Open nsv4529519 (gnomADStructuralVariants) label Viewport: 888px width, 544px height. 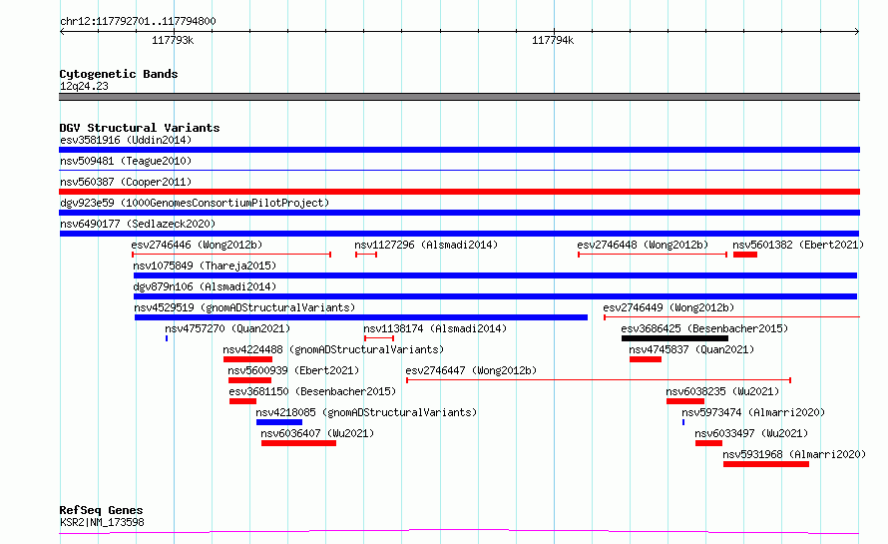coord(244,307)
